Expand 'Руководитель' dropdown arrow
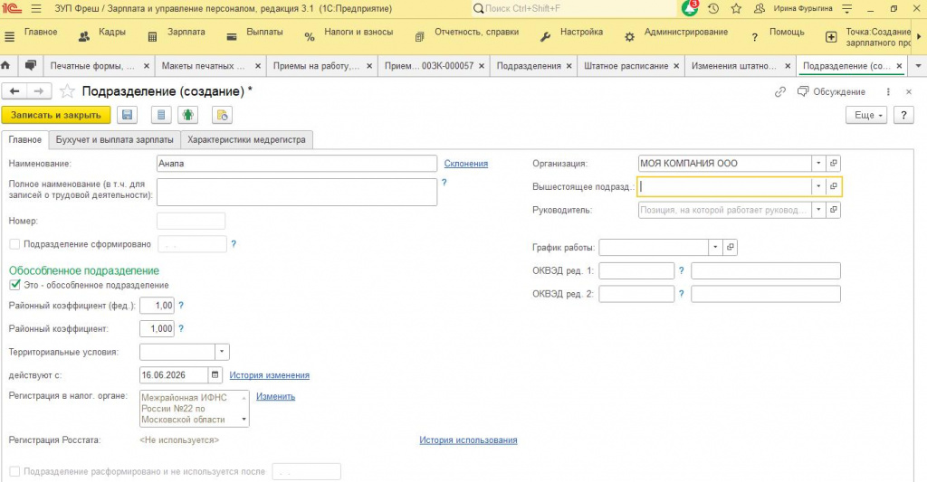 [818, 210]
